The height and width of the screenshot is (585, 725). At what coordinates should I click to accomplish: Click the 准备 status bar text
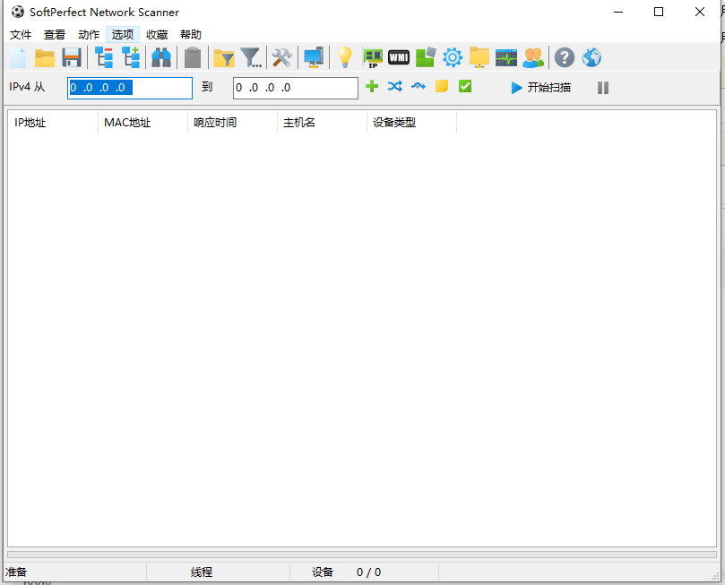pos(16,572)
